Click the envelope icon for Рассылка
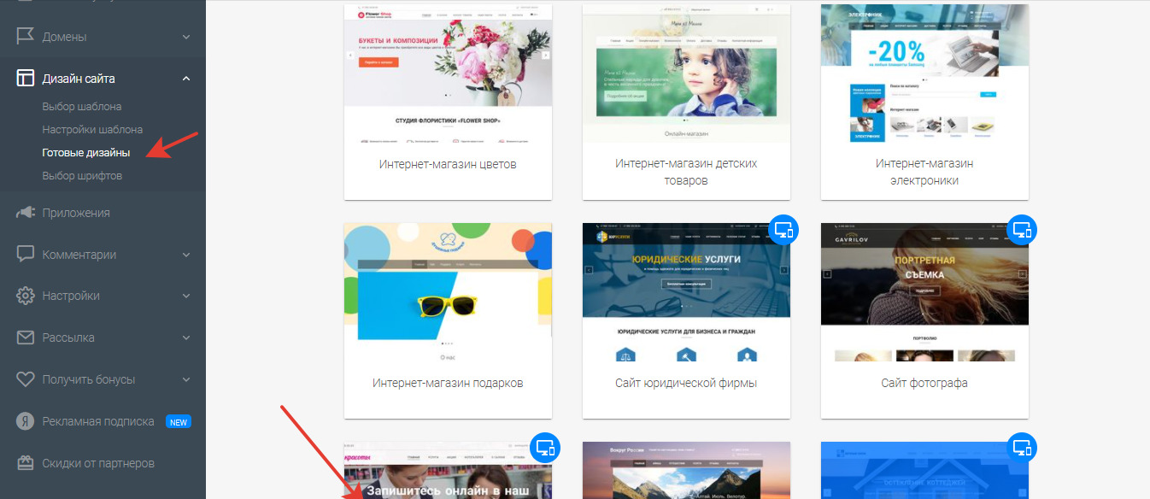The image size is (1150, 499). [26, 338]
